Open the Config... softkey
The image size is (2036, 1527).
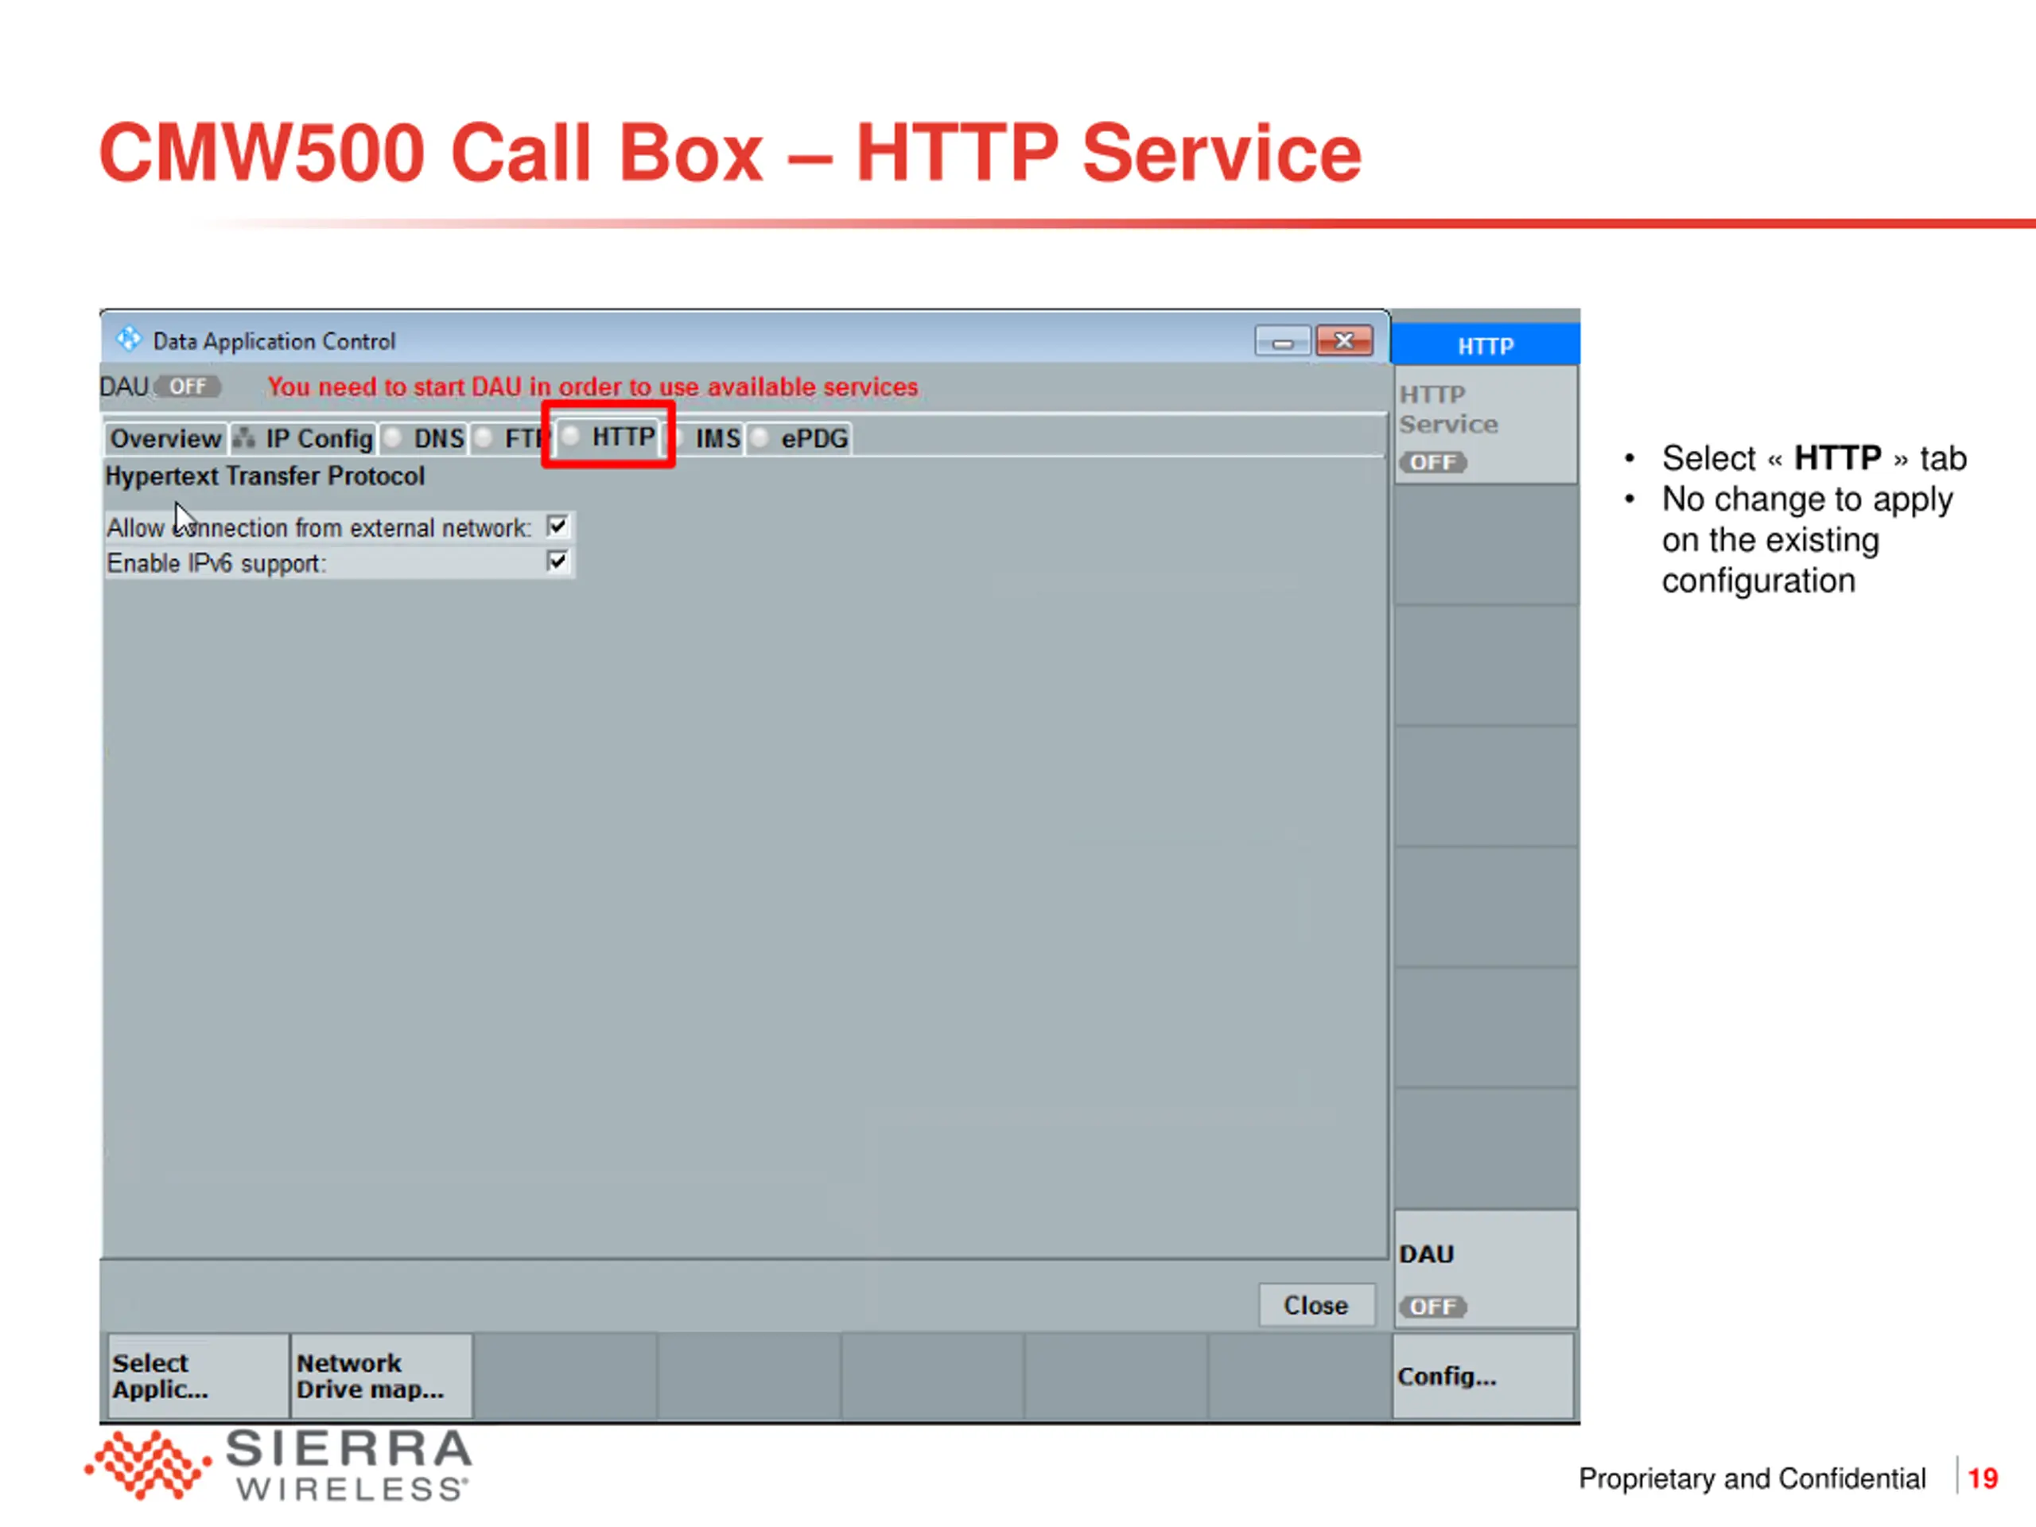(x=1484, y=1376)
